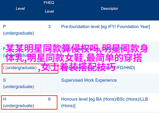Select the "S (undergraduate)" level cell

(19, 83)
